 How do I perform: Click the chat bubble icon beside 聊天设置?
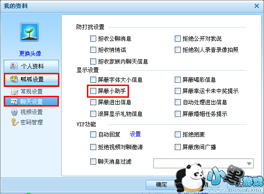(x=14, y=101)
